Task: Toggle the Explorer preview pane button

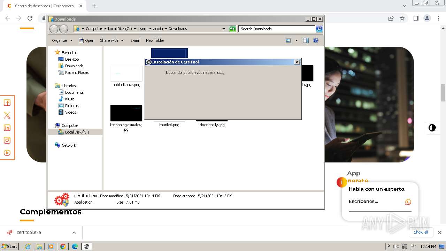Action: [x=306, y=40]
